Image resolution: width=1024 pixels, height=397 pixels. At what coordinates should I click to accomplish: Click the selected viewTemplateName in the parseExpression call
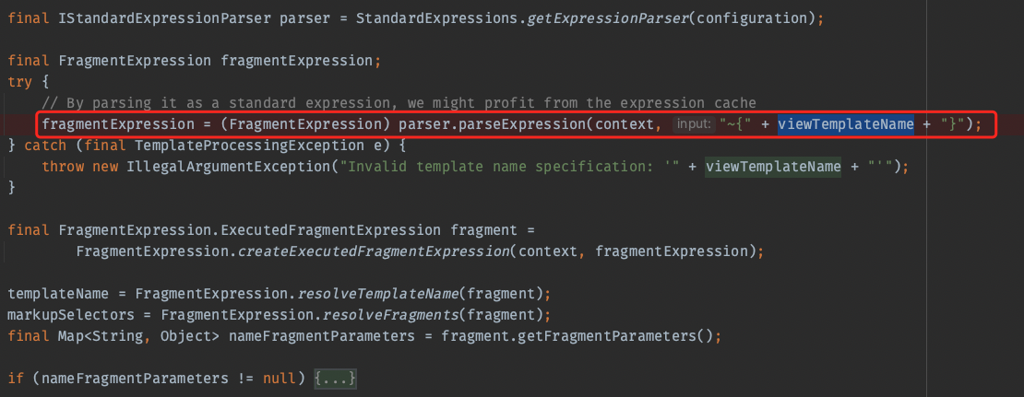click(x=845, y=123)
